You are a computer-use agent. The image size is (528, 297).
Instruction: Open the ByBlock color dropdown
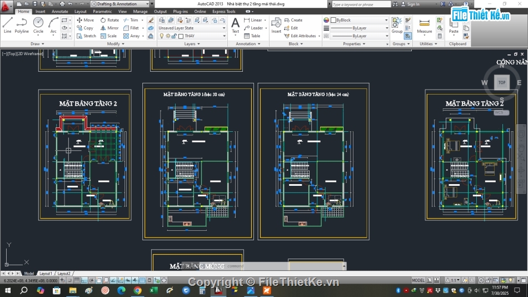pos(359,20)
